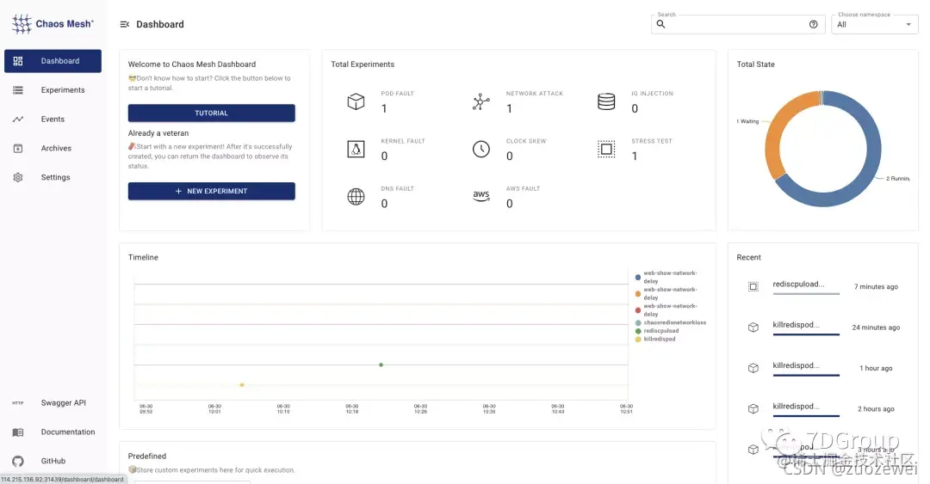This screenshot has width=930, height=484.
Task: Click the Pod Fault cube icon
Action: [356, 101]
